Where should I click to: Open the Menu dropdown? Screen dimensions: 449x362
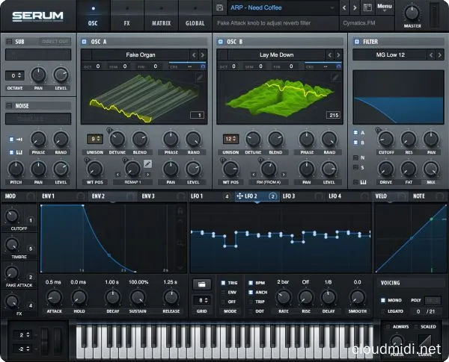(385, 8)
